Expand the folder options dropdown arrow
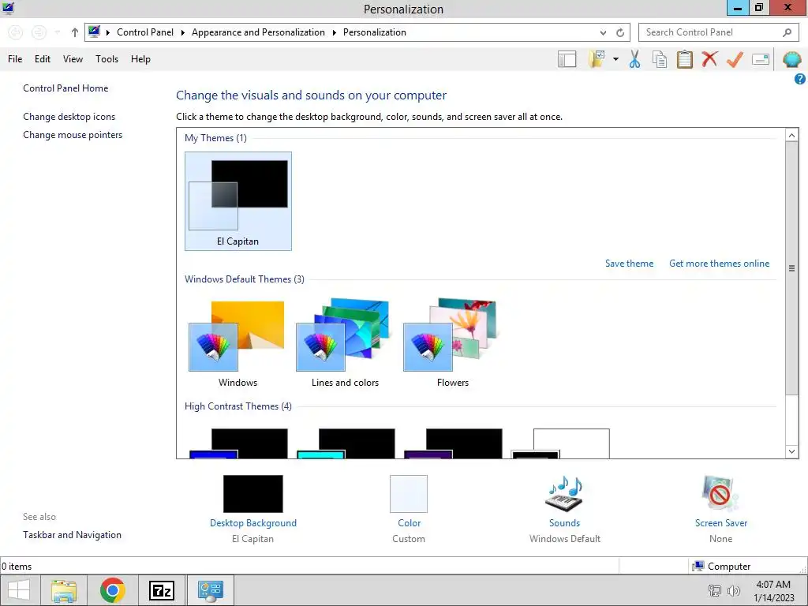Viewport: 808px width, 606px height. [615, 59]
